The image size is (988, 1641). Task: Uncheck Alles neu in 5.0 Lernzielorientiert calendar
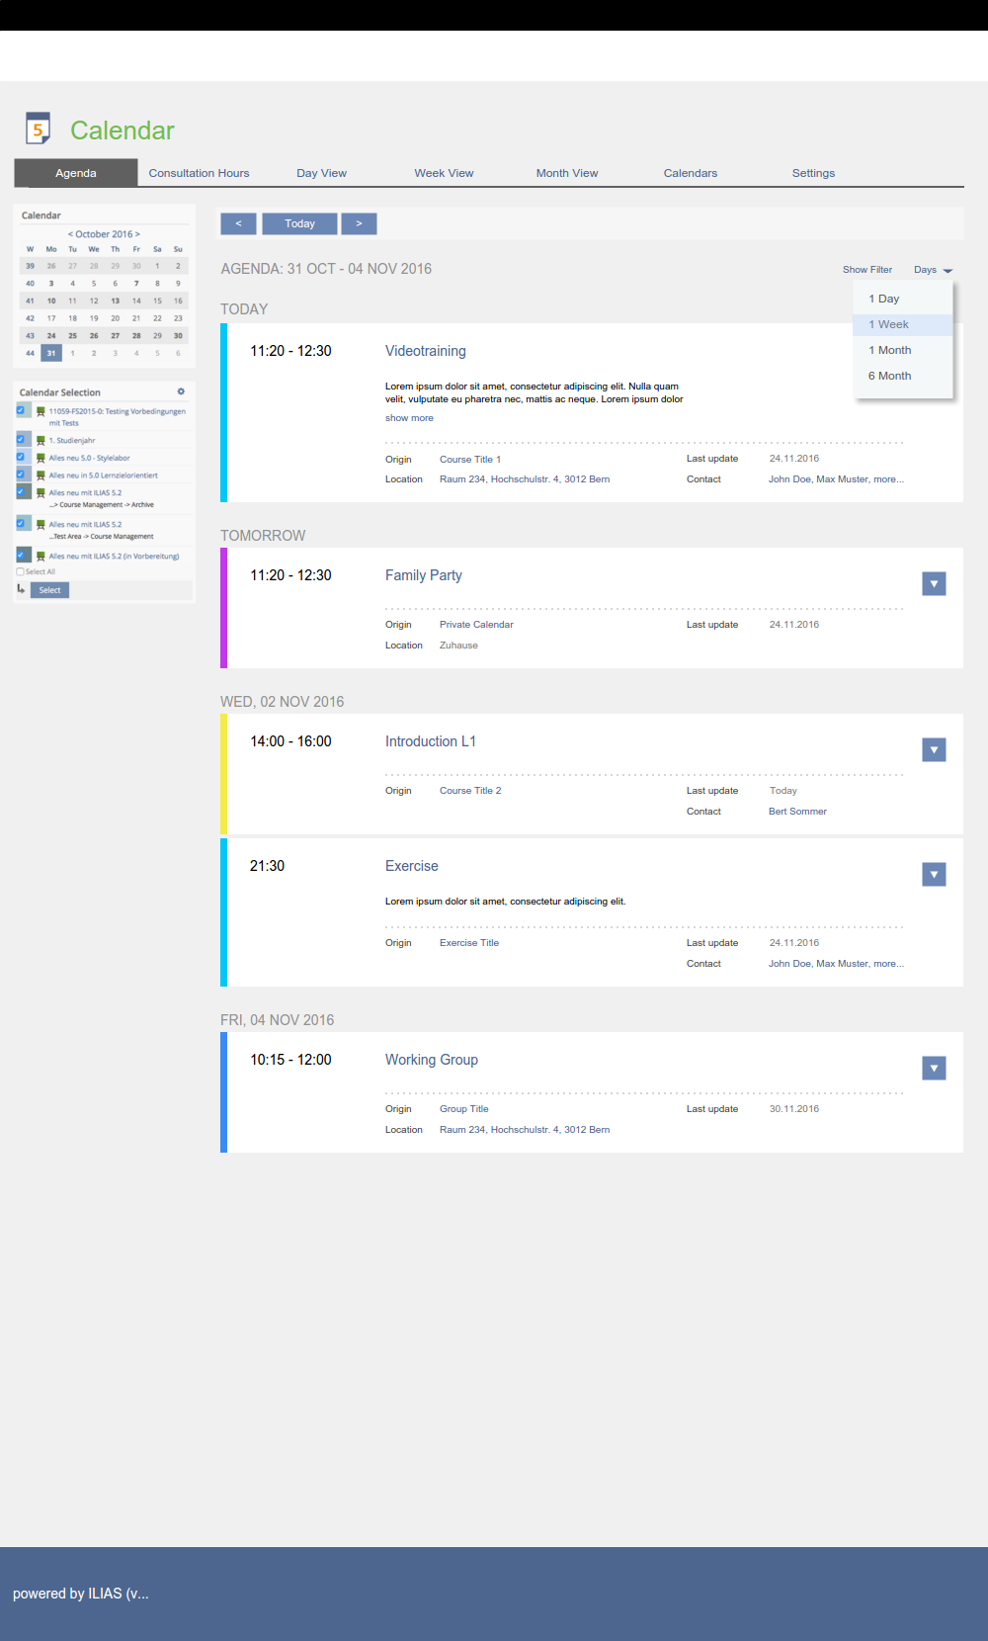click(21, 474)
